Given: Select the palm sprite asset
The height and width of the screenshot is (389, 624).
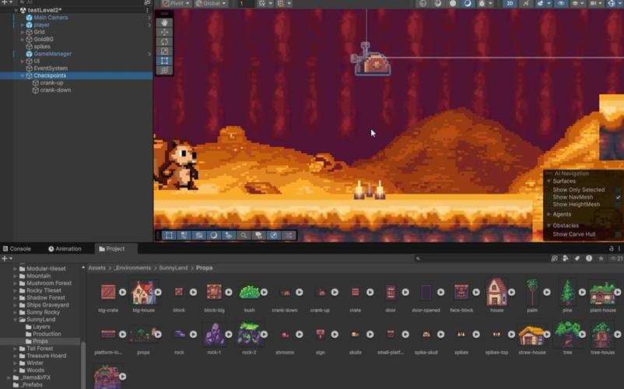Looking at the screenshot, I should [x=532, y=292].
